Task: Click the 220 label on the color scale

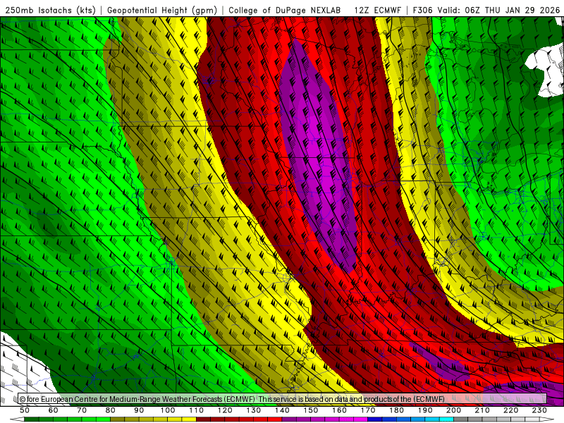Action: (x=510, y=410)
